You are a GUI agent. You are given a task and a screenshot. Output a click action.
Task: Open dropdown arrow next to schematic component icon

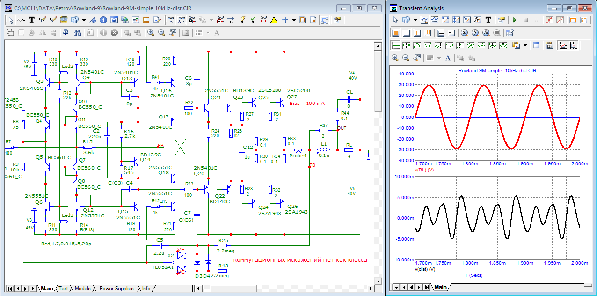point(84,20)
